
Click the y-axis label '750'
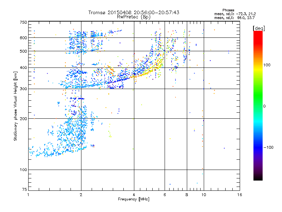(23, 22)
